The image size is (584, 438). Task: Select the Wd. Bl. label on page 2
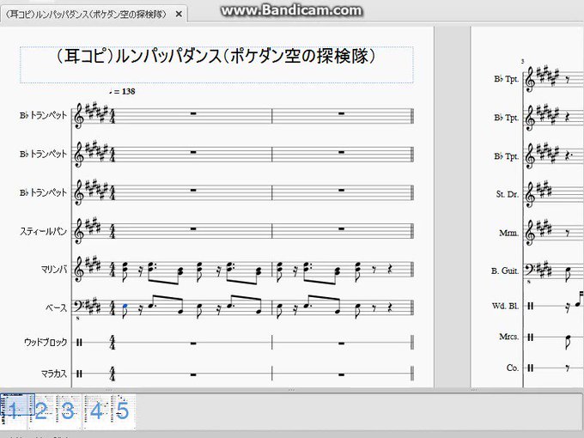point(505,306)
